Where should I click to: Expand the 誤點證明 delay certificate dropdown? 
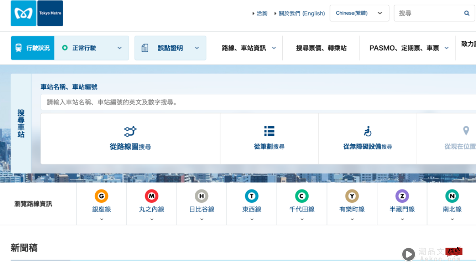point(170,48)
